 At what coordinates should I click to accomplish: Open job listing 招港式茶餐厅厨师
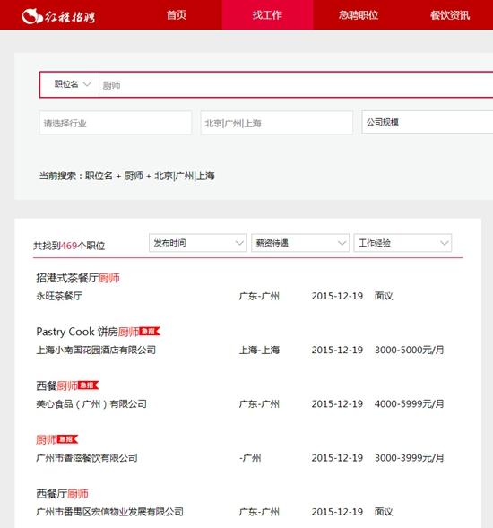point(78,278)
